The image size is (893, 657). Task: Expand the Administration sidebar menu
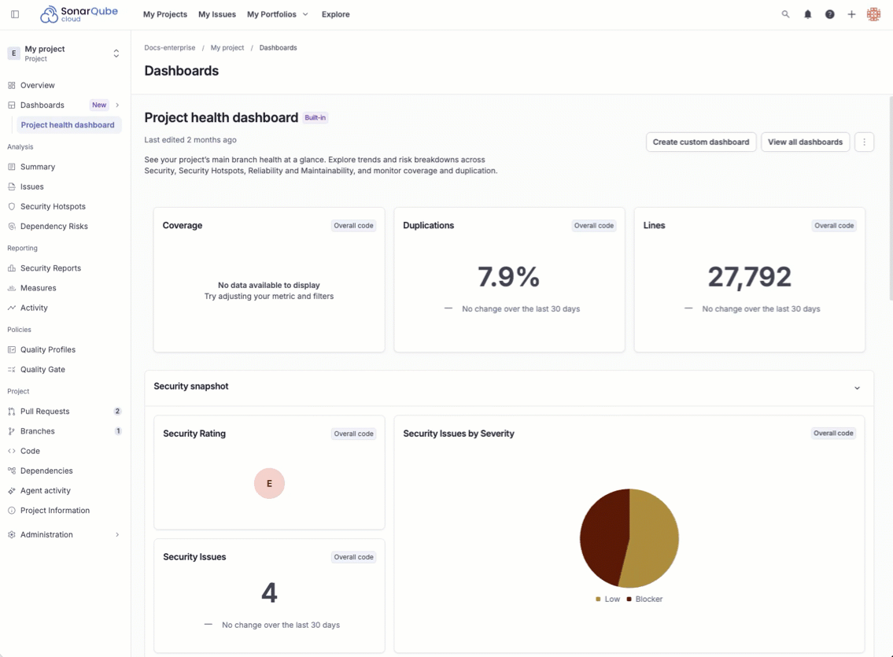pyautogui.click(x=117, y=535)
